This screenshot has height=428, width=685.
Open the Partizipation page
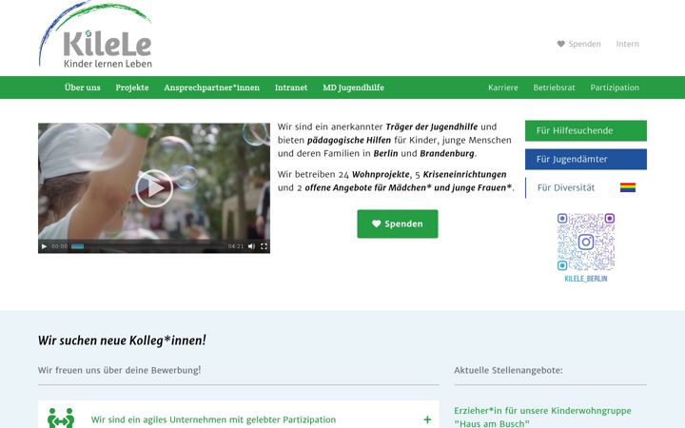pos(615,88)
